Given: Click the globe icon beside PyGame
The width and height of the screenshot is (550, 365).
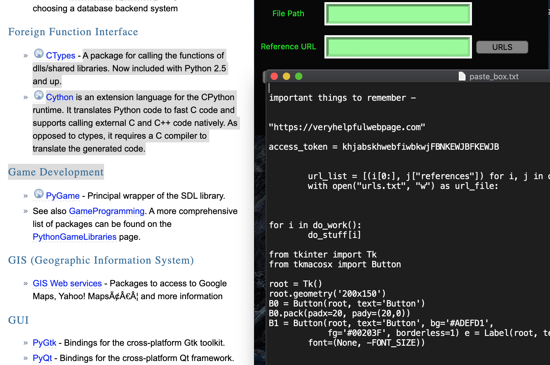Looking at the screenshot, I should point(39,194).
